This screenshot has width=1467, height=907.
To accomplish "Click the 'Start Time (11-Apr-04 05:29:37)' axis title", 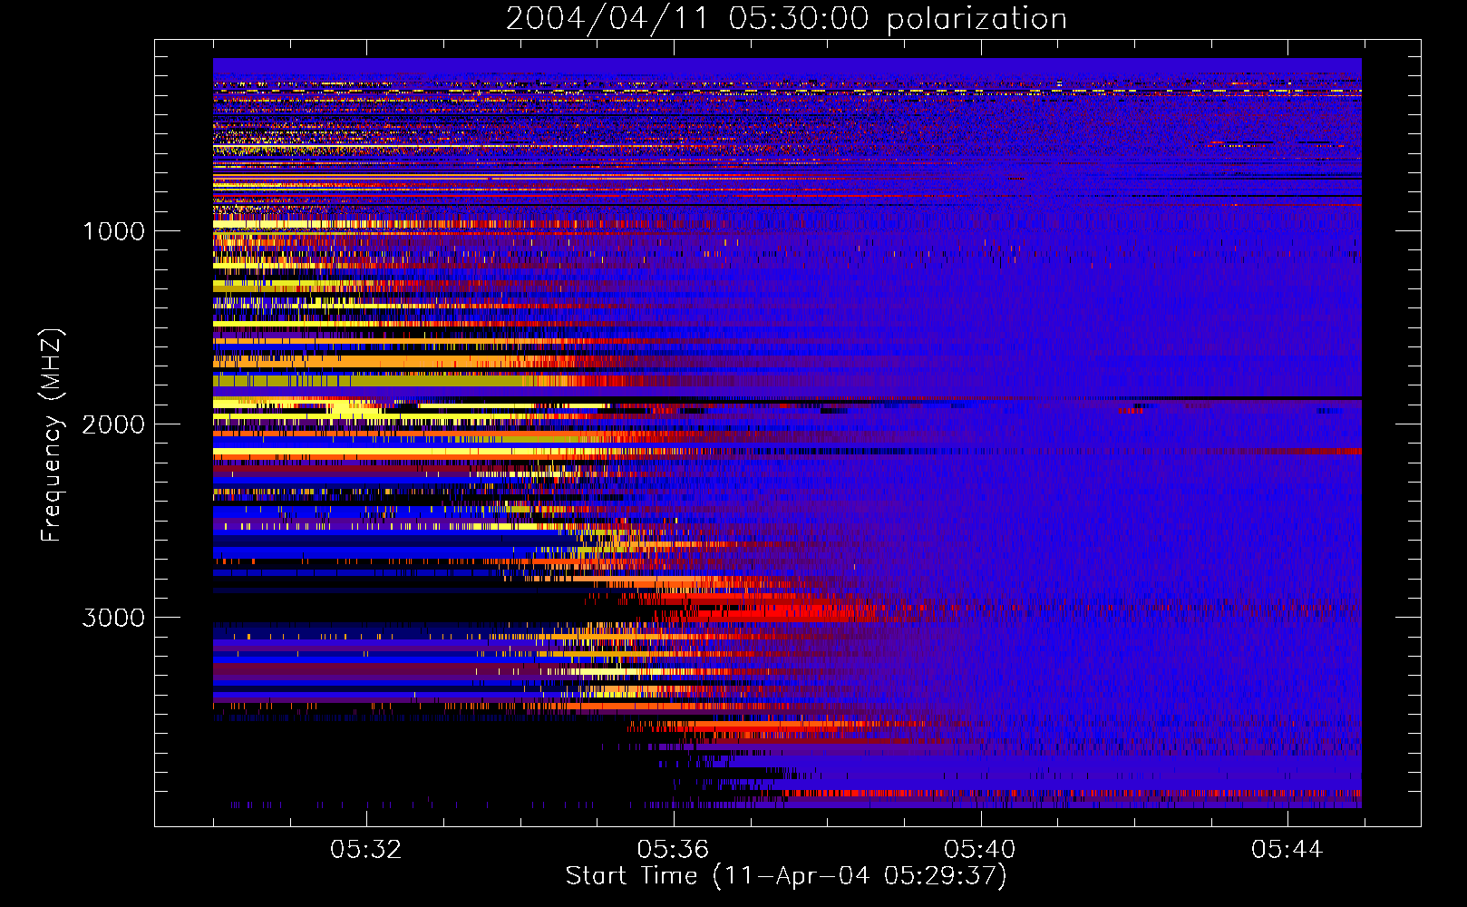I will tap(786, 876).
